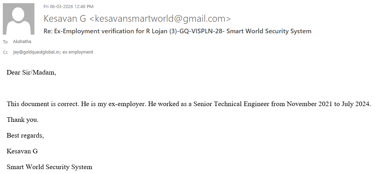Click sender name Kesavan G in header

(64, 19)
